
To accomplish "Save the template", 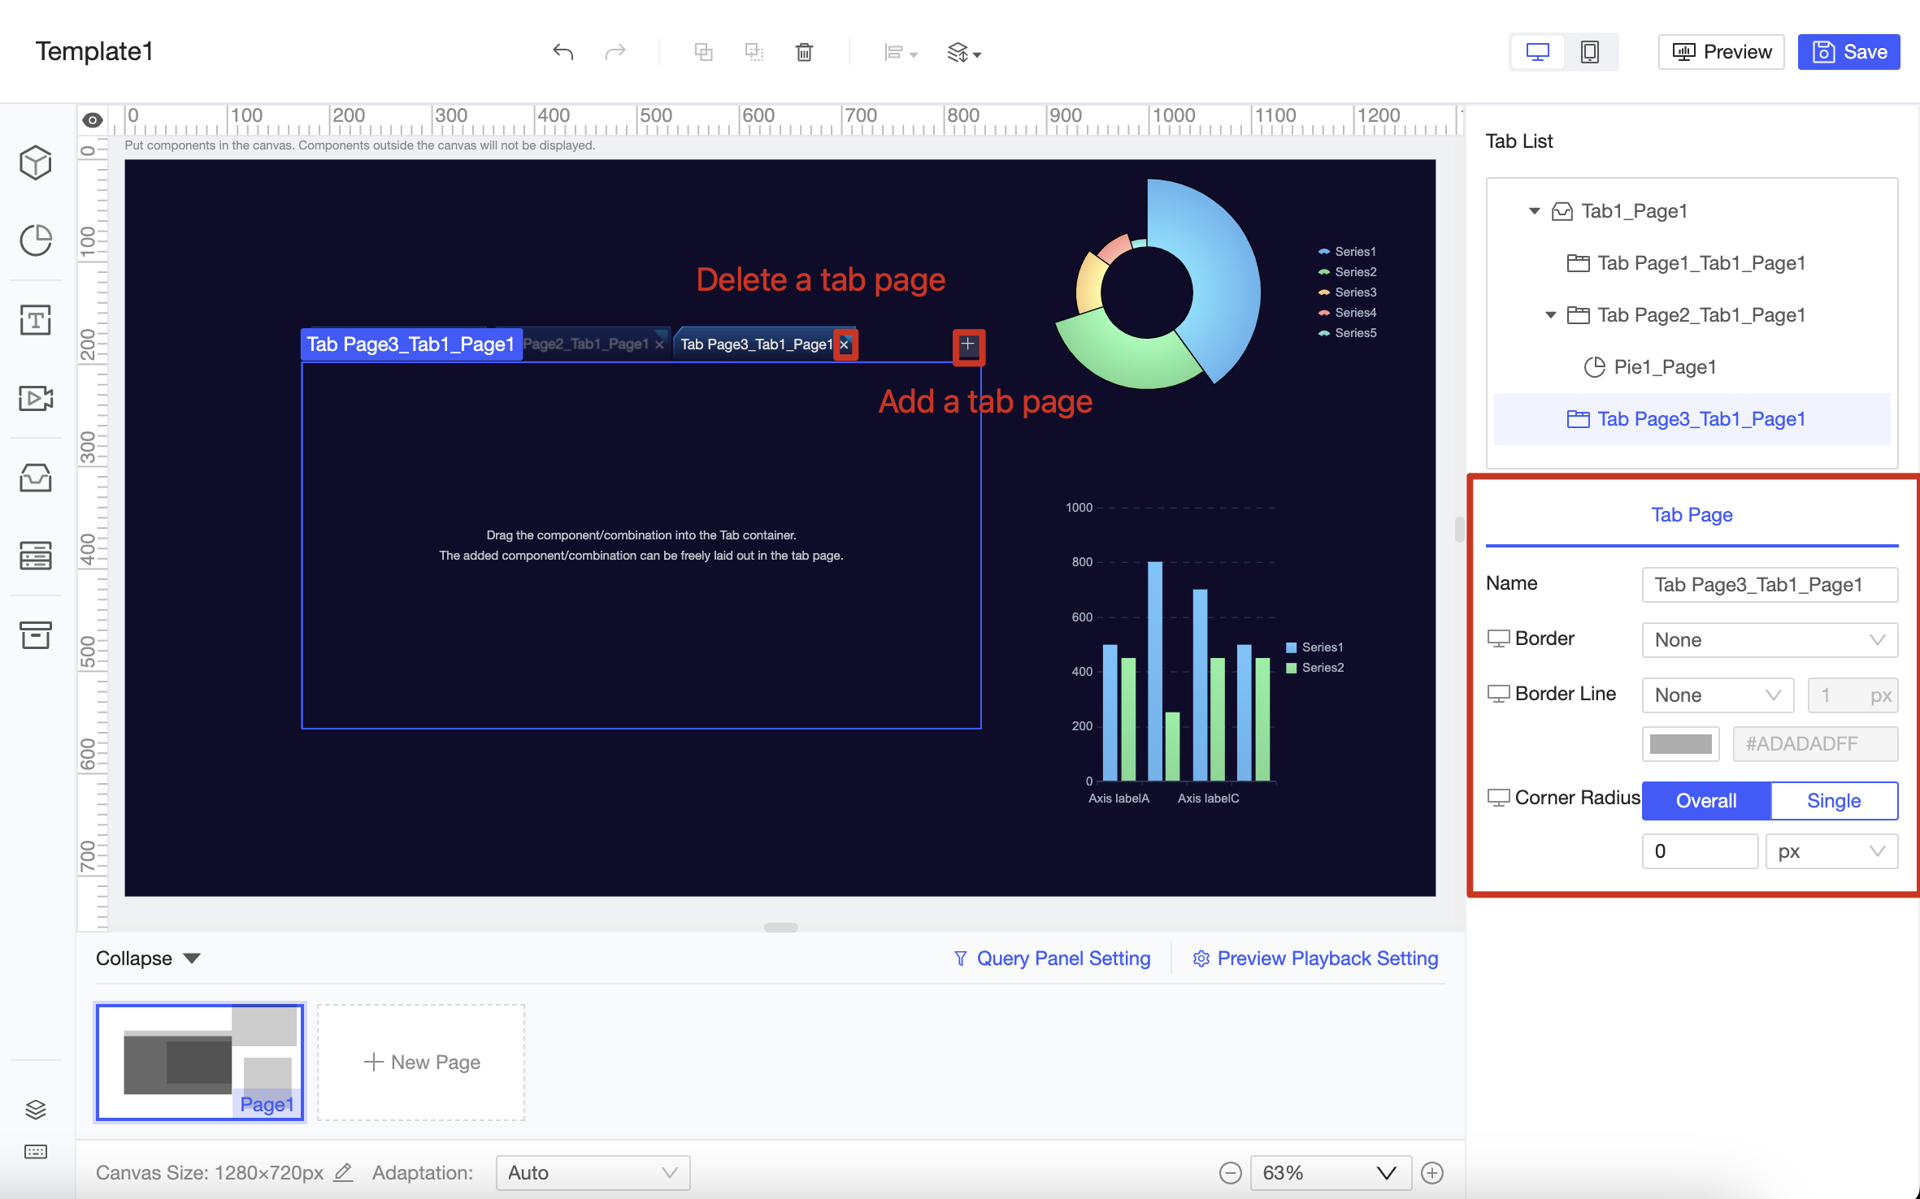I will [1848, 52].
